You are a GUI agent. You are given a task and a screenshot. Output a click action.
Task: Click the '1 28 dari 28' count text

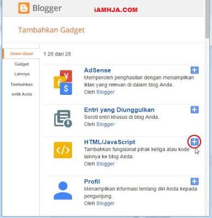click(57, 54)
